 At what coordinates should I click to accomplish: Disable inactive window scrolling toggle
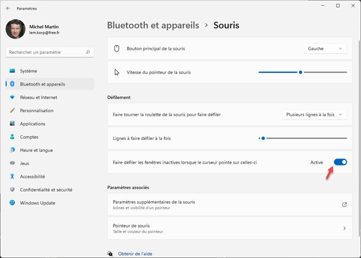click(x=340, y=162)
